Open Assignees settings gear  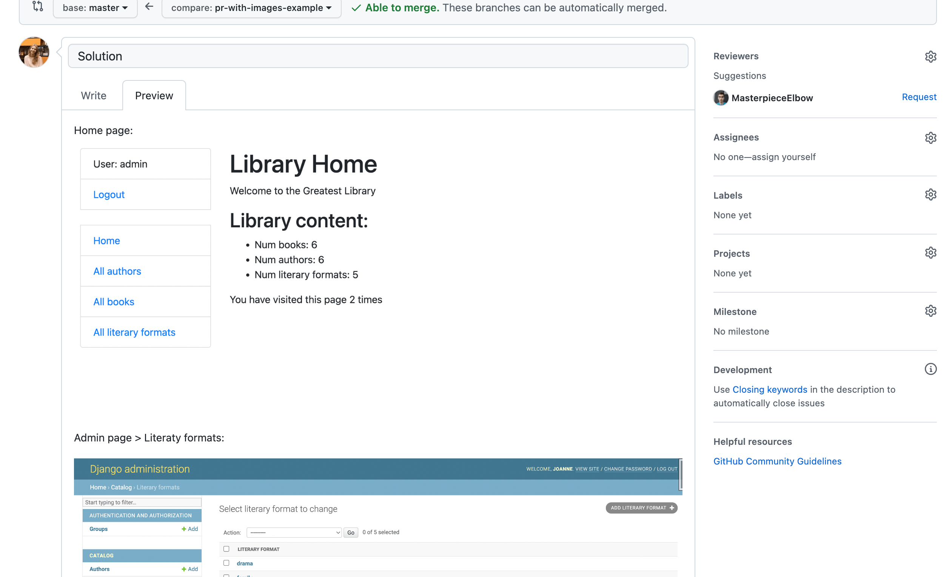click(930, 137)
